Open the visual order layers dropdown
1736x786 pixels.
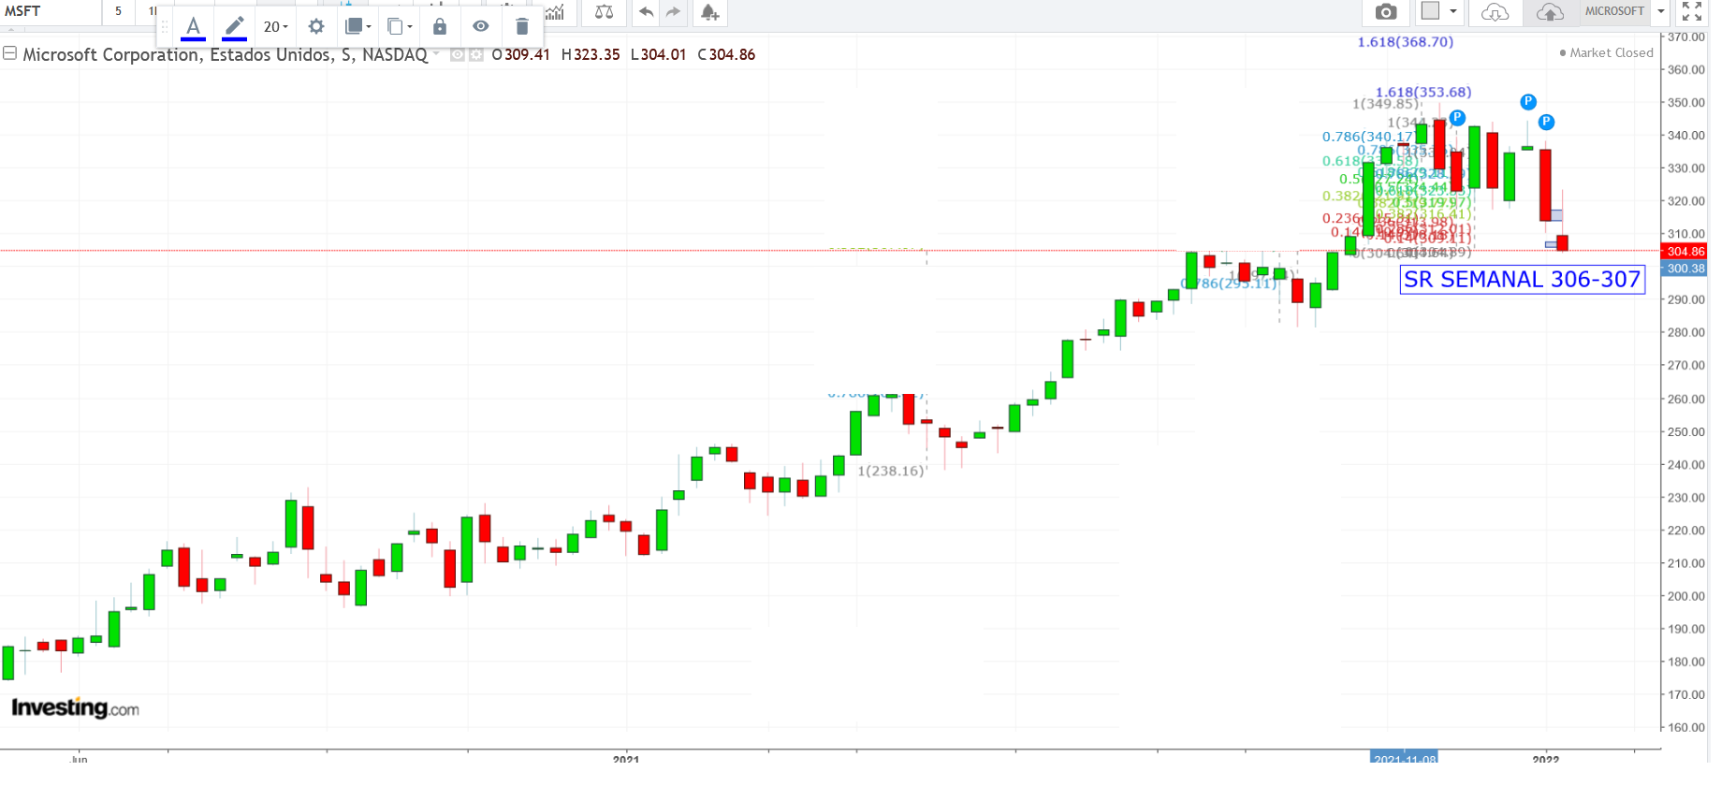pos(357,26)
